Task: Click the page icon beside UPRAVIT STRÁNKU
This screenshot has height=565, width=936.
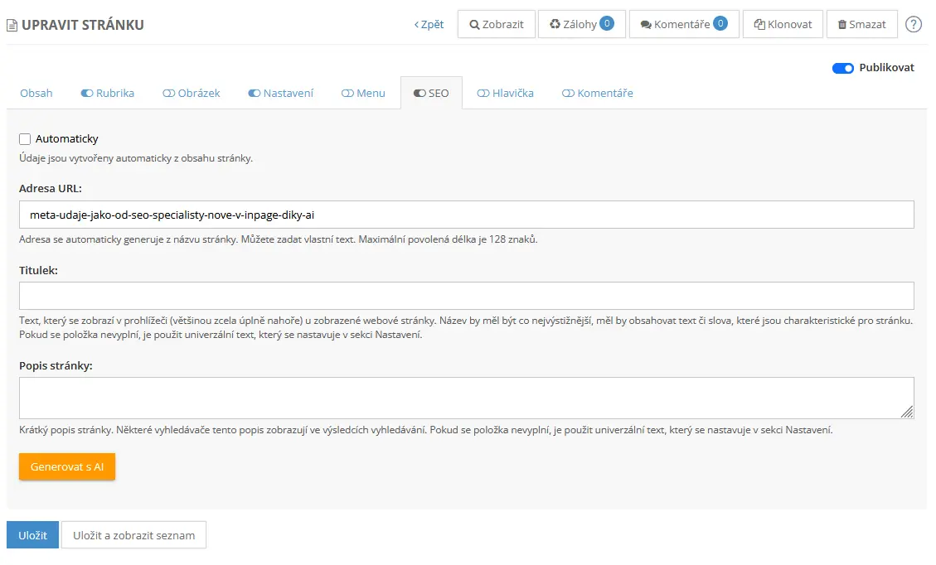Action: point(11,24)
